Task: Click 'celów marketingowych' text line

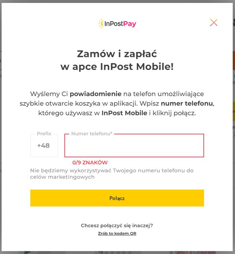Action: [62, 177]
